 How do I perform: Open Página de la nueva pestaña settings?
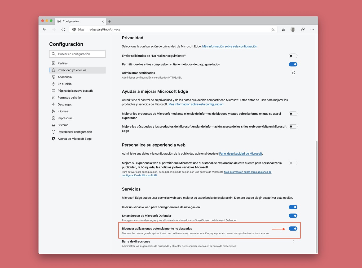[78, 91]
